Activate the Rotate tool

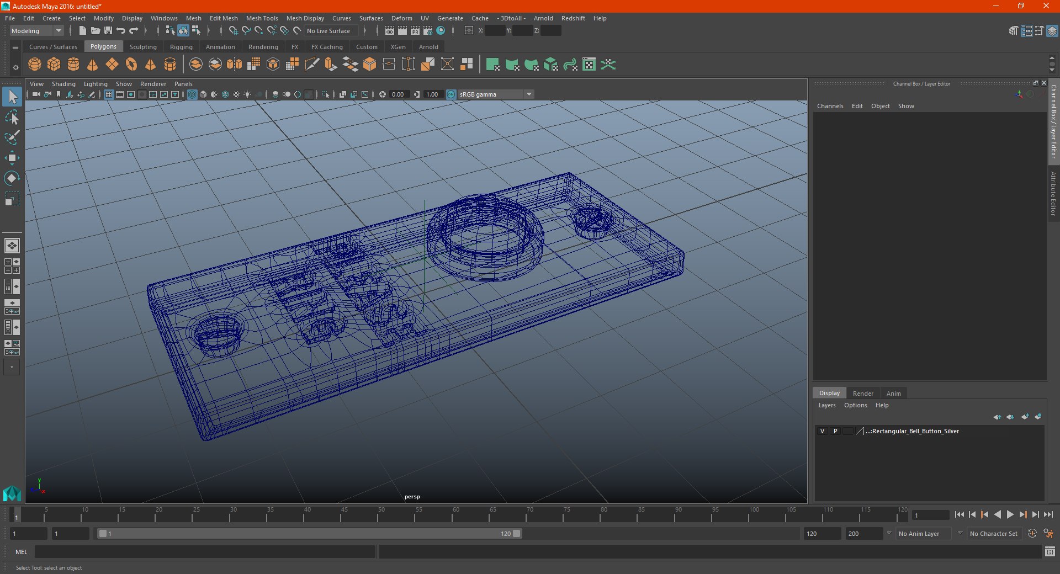pos(12,178)
